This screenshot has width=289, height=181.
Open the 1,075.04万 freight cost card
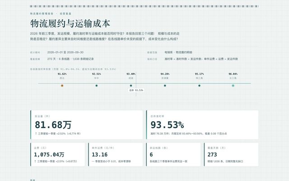(57, 154)
